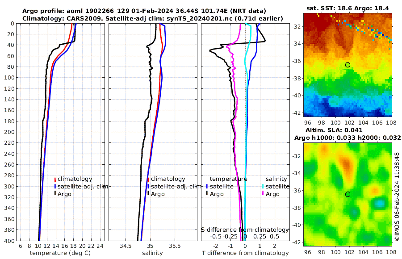Click the 'temperature (deg C)' axis label
402x259 pixels.
(60, 253)
